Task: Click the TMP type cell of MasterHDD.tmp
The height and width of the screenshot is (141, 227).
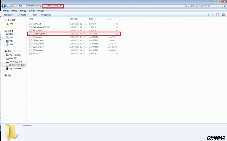Action: pyautogui.click(x=93, y=34)
